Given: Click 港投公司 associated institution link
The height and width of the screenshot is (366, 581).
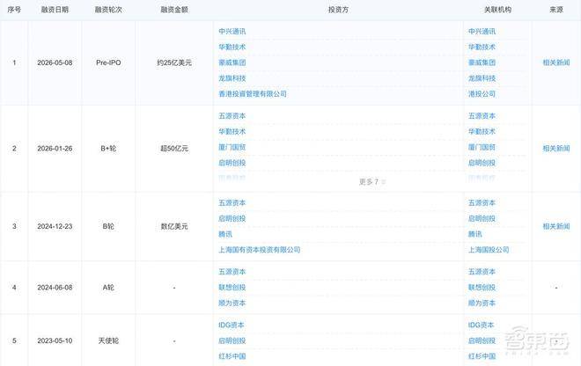Looking at the screenshot, I should (x=482, y=94).
